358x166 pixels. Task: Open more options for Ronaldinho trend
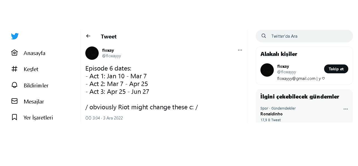pos(345,109)
